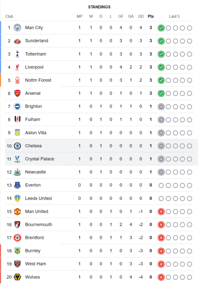Click Burnley's red loss indicator
The width and height of the screenshot is (198, 287).
[x=161, y=251]
